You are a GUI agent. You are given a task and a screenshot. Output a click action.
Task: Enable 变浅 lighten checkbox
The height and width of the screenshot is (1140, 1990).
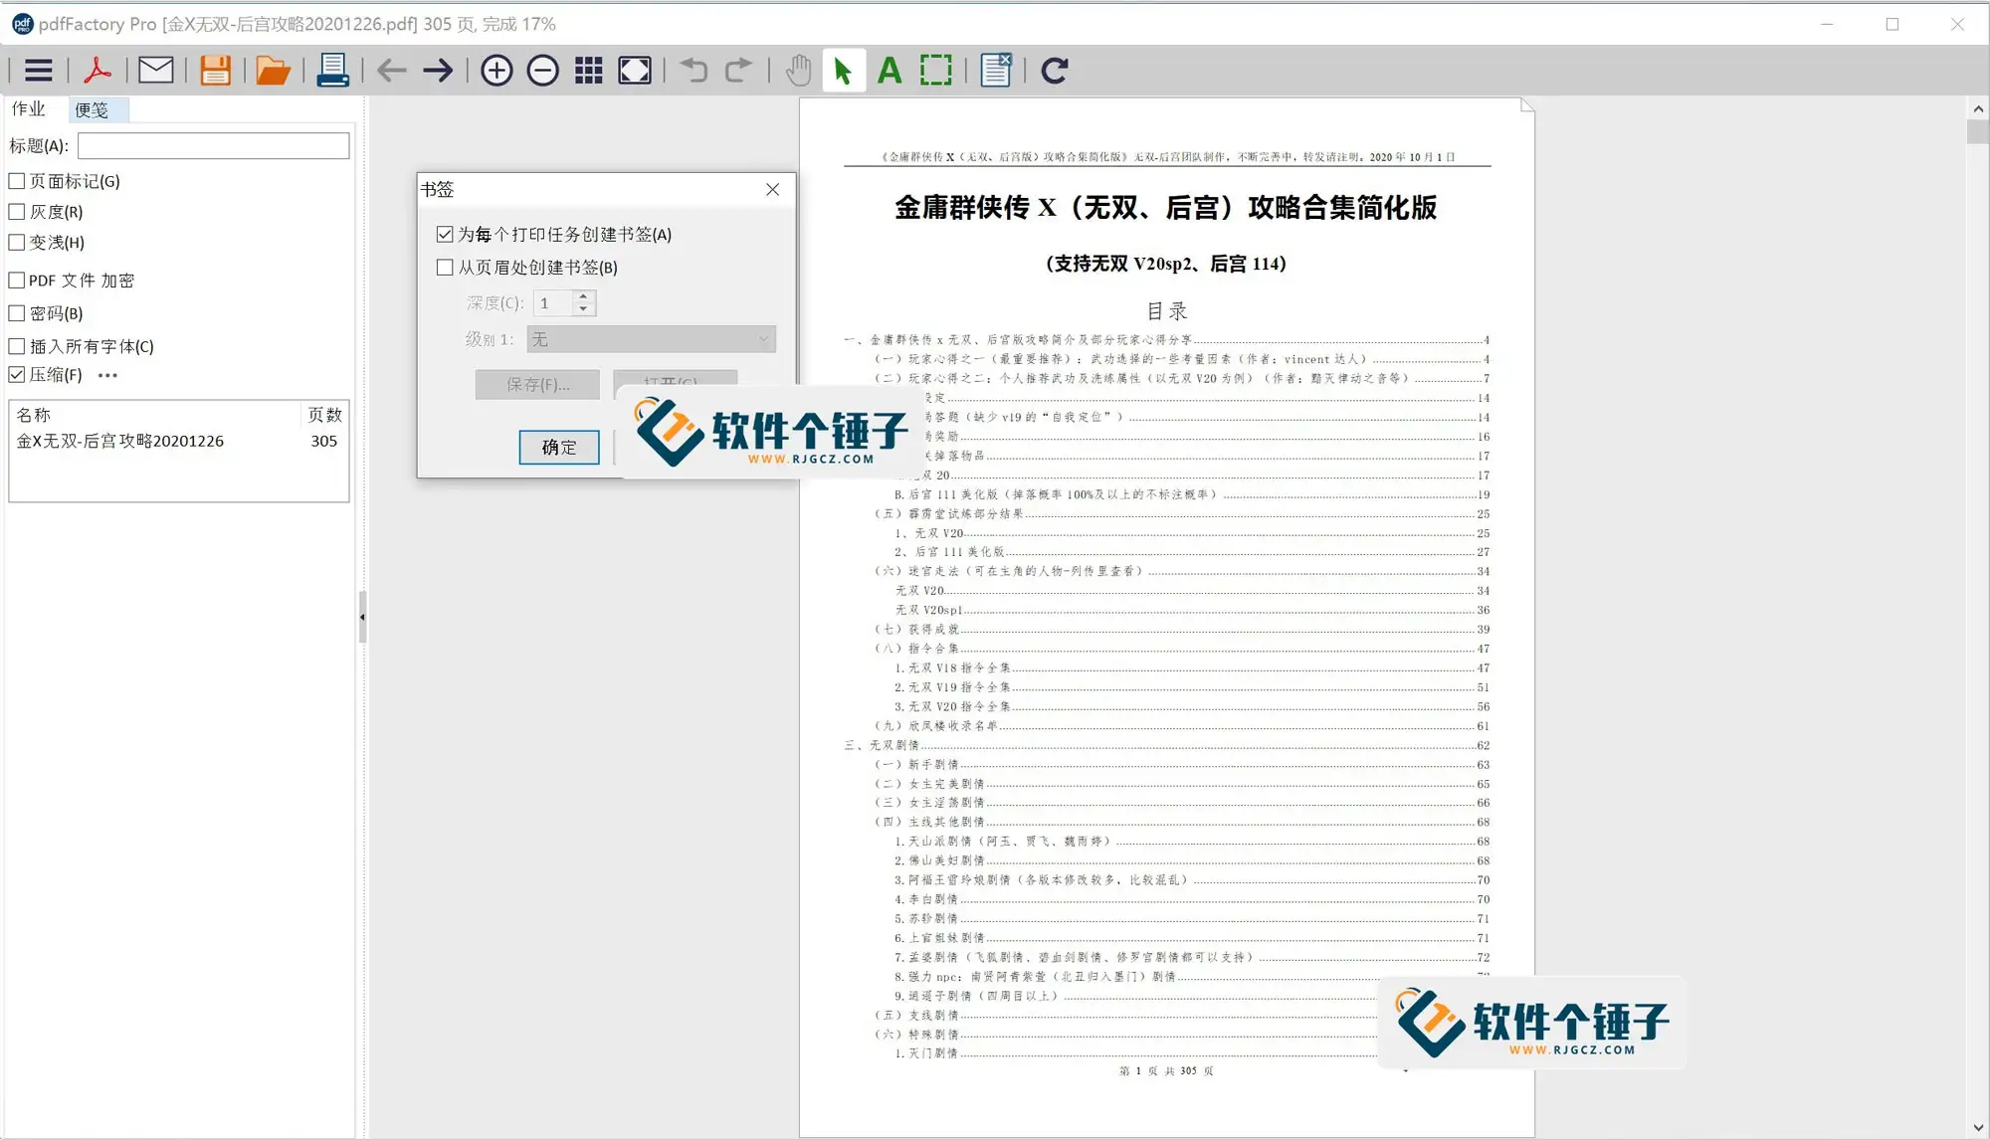tap(17, 242)
